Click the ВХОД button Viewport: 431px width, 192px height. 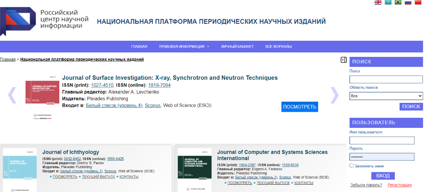click(383, 176)
